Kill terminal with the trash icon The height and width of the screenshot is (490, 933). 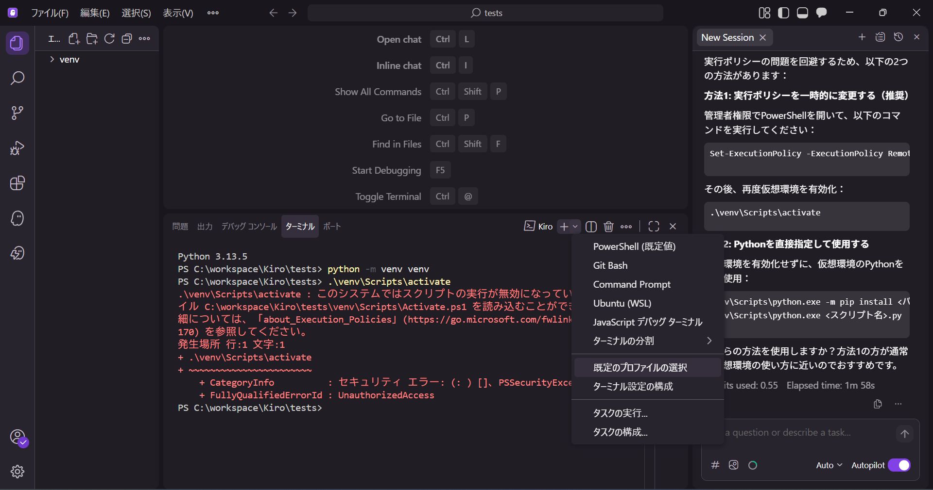coord(608,227)
